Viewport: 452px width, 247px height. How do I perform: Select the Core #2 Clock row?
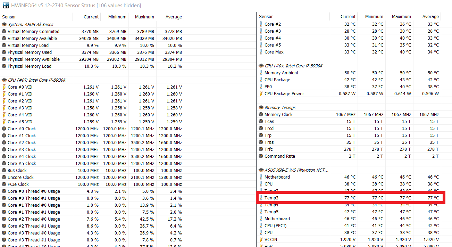(92, 142)
